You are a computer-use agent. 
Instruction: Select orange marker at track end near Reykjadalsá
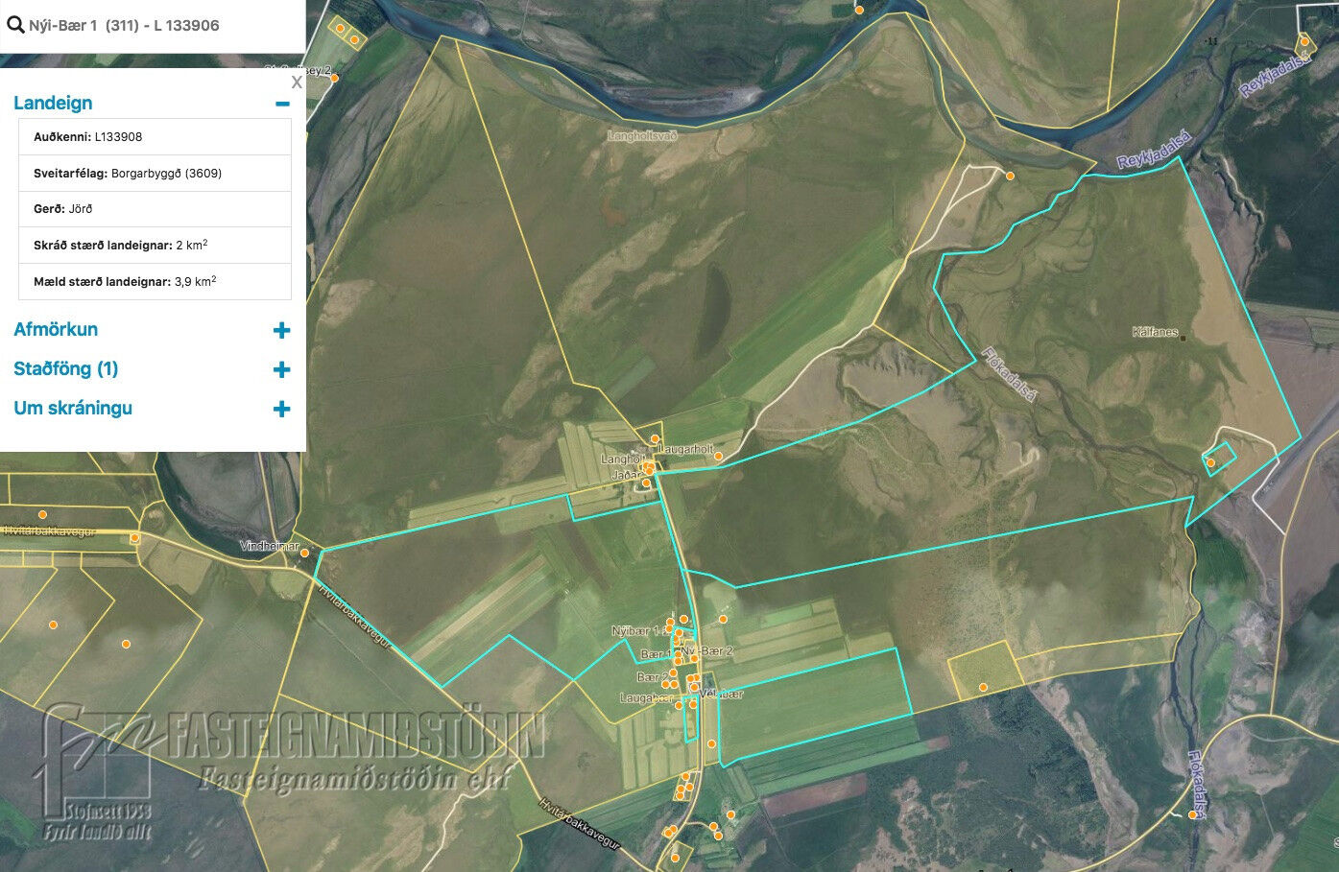1010,177
